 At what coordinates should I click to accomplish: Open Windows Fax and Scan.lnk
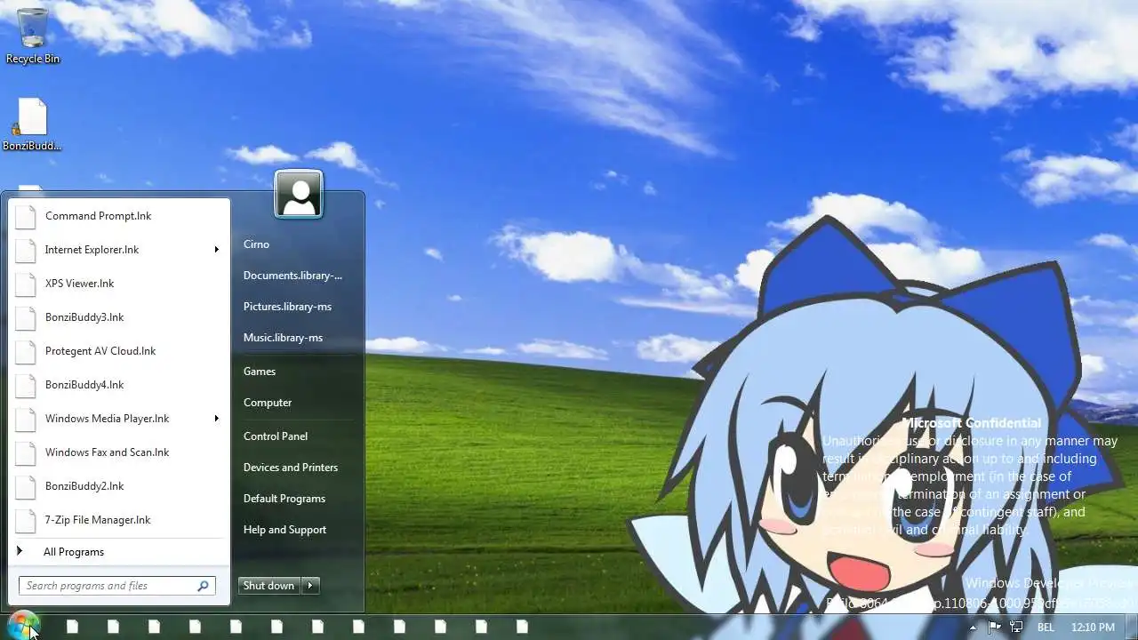[119, 452]
